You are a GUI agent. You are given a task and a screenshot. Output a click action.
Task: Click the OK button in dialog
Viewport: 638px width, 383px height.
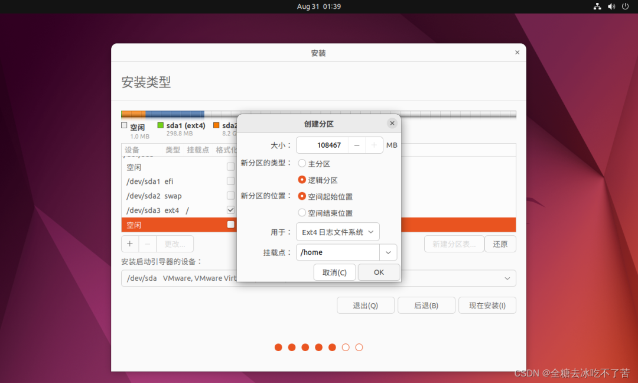pos(379,272)
